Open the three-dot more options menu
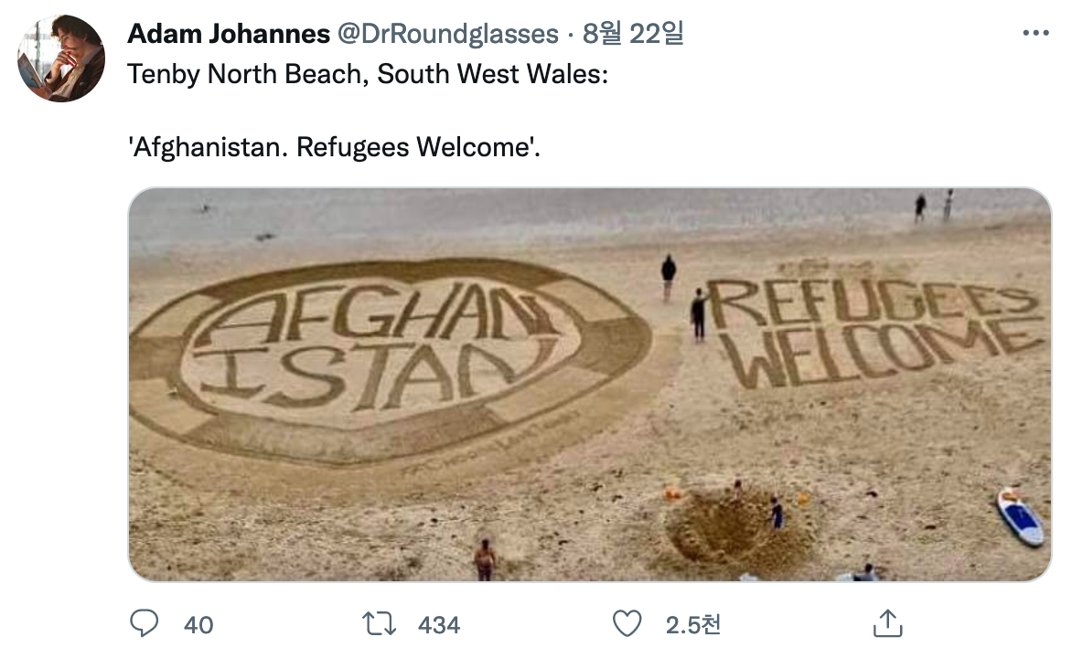This screenshot has height=658, width=1072. pos(1035,33)
